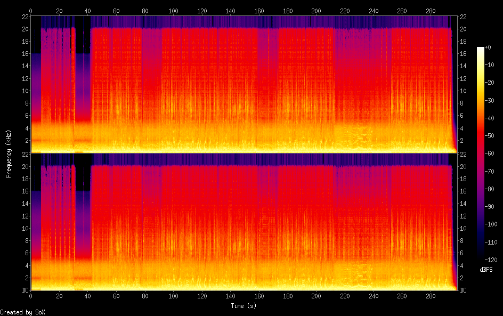
Task: Click the 200 tick on the top time axis
Action: [x=316, y=11]
